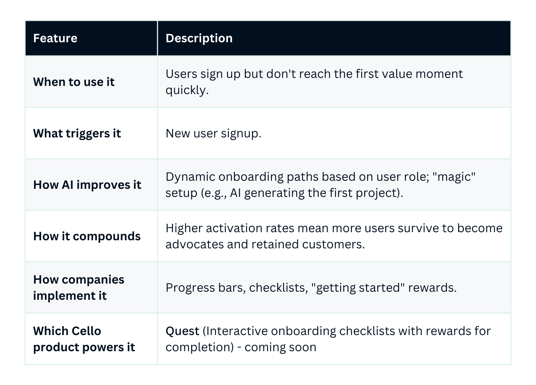This screenshot has height=385, width=536.
Task: Click the bold word "Quest"
Action: click(x=182, y=331)
